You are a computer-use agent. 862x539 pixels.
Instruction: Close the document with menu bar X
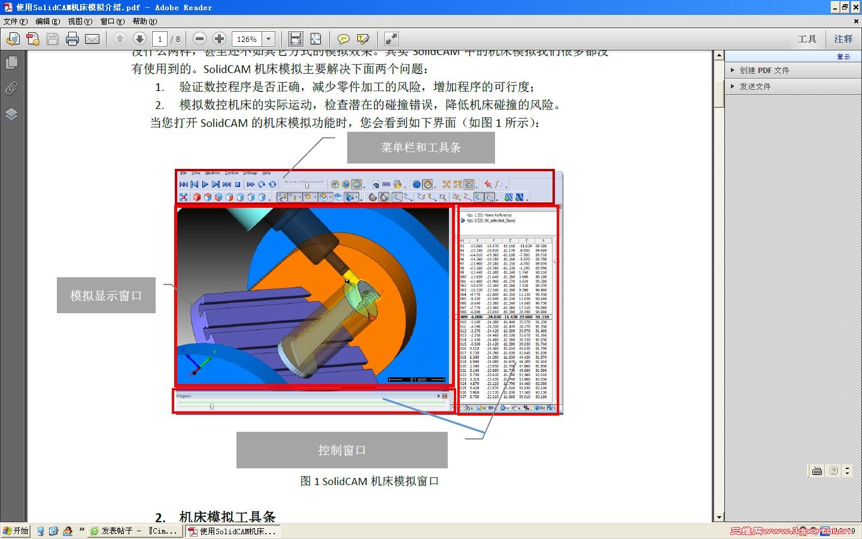[856, 21]
